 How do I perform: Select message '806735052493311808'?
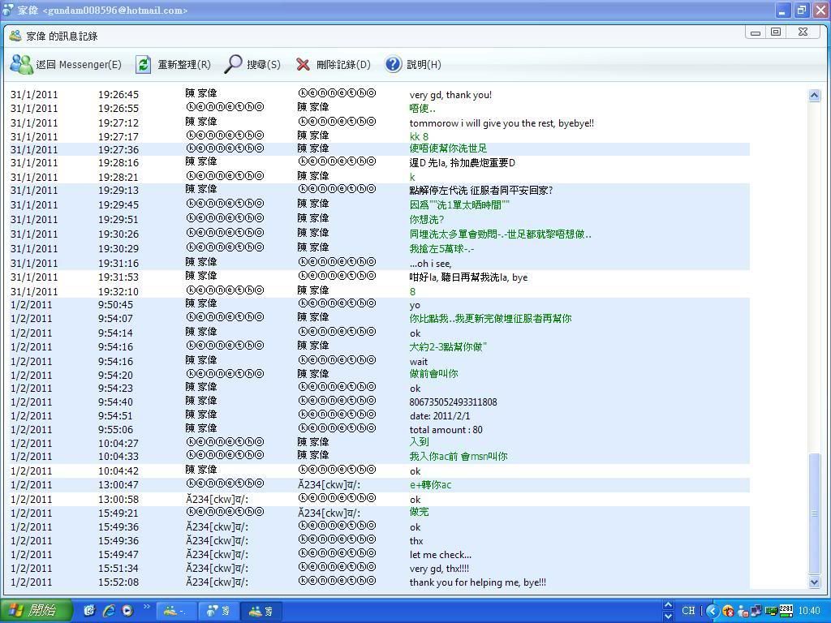(x=453, y=402)
